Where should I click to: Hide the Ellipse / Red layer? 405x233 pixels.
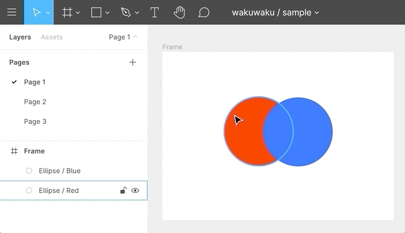tap(135, 190)
